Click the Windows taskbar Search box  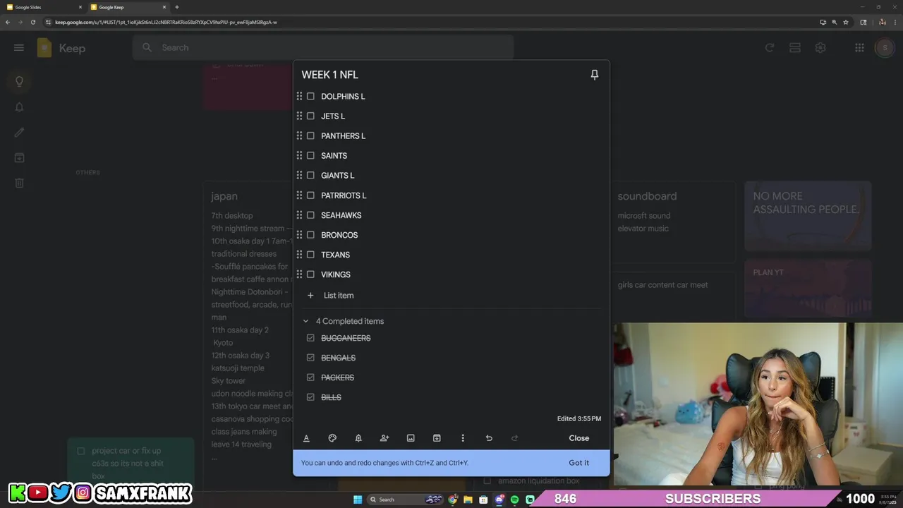[406, 500]
